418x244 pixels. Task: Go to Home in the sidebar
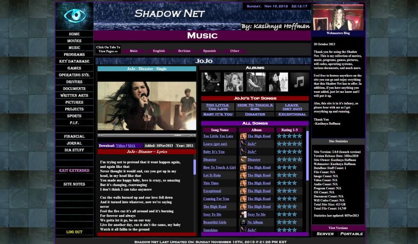(74, 34)
